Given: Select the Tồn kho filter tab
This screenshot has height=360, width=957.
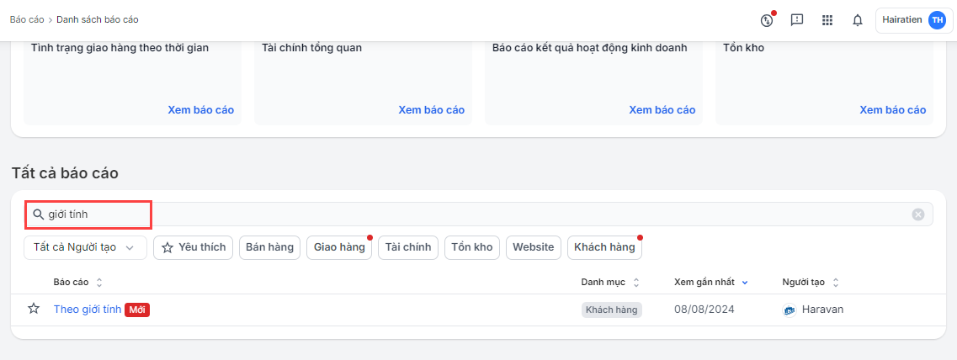Looking at the screenshot, I should pyautogui.click(x=471, y=247).
